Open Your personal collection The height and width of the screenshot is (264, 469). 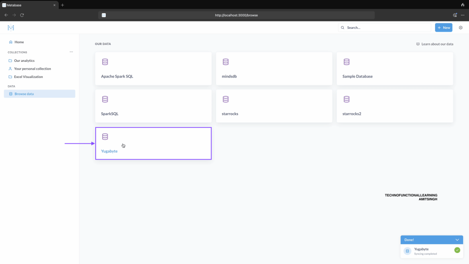click(x=32, y=69)
